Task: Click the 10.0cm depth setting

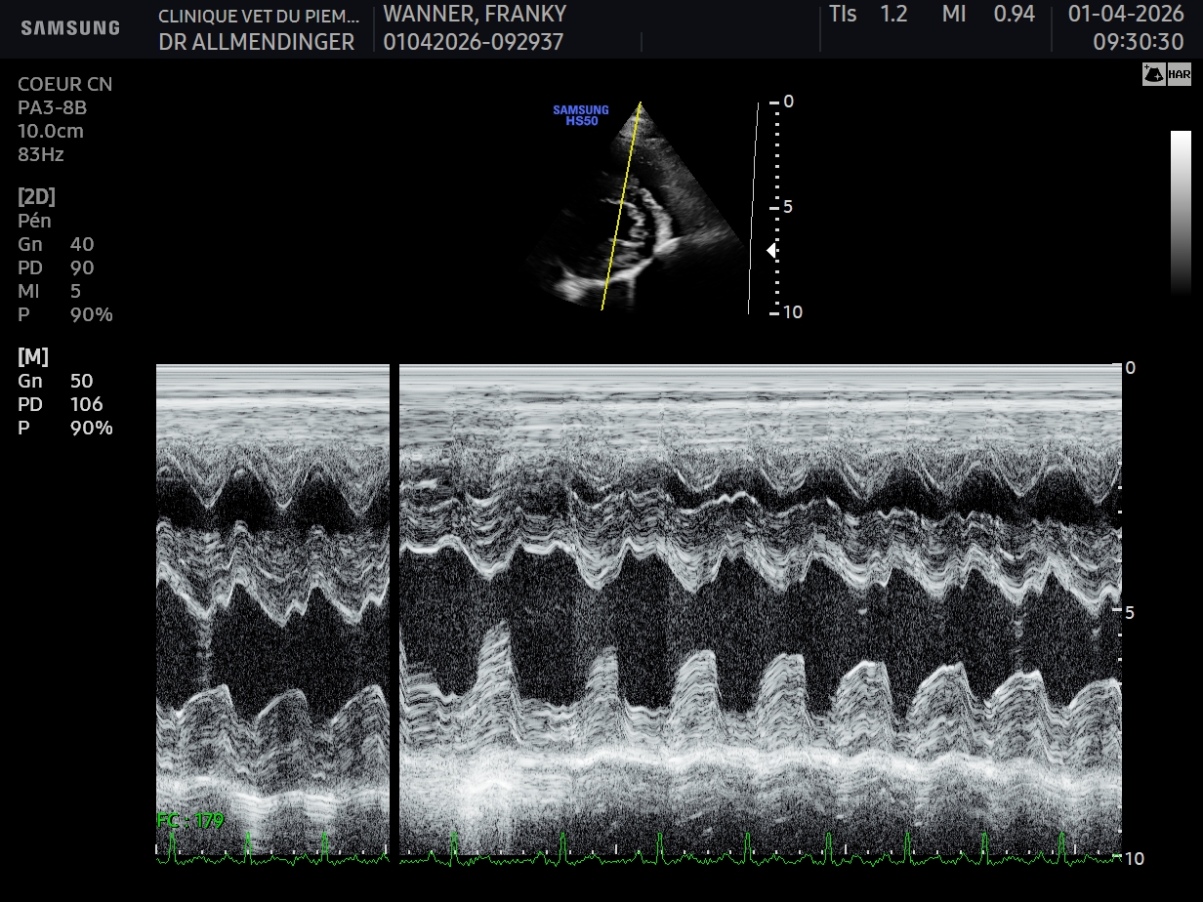Action: coord(51,131)
